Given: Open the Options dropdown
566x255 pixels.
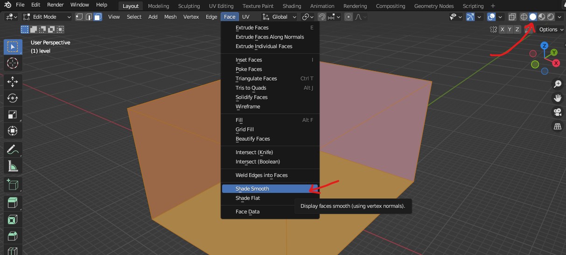Looking at the screenshot, I should click(550, 29).
